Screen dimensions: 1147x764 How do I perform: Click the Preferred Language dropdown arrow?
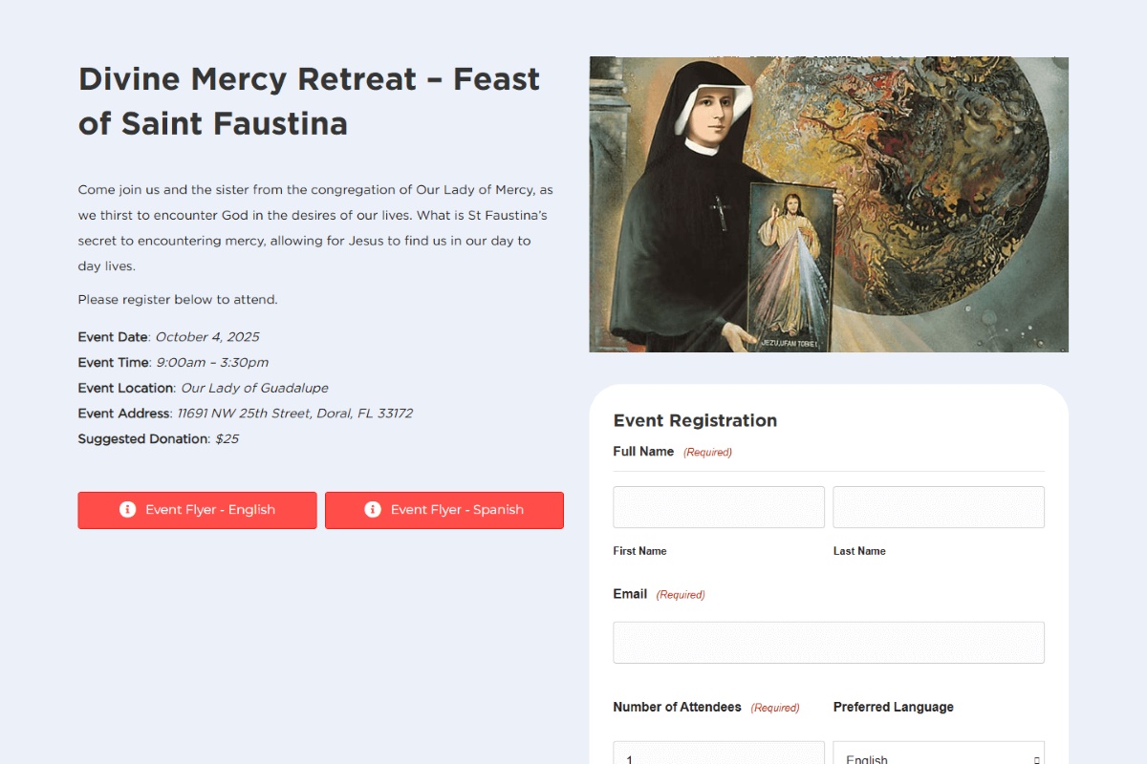(1036, 758)
